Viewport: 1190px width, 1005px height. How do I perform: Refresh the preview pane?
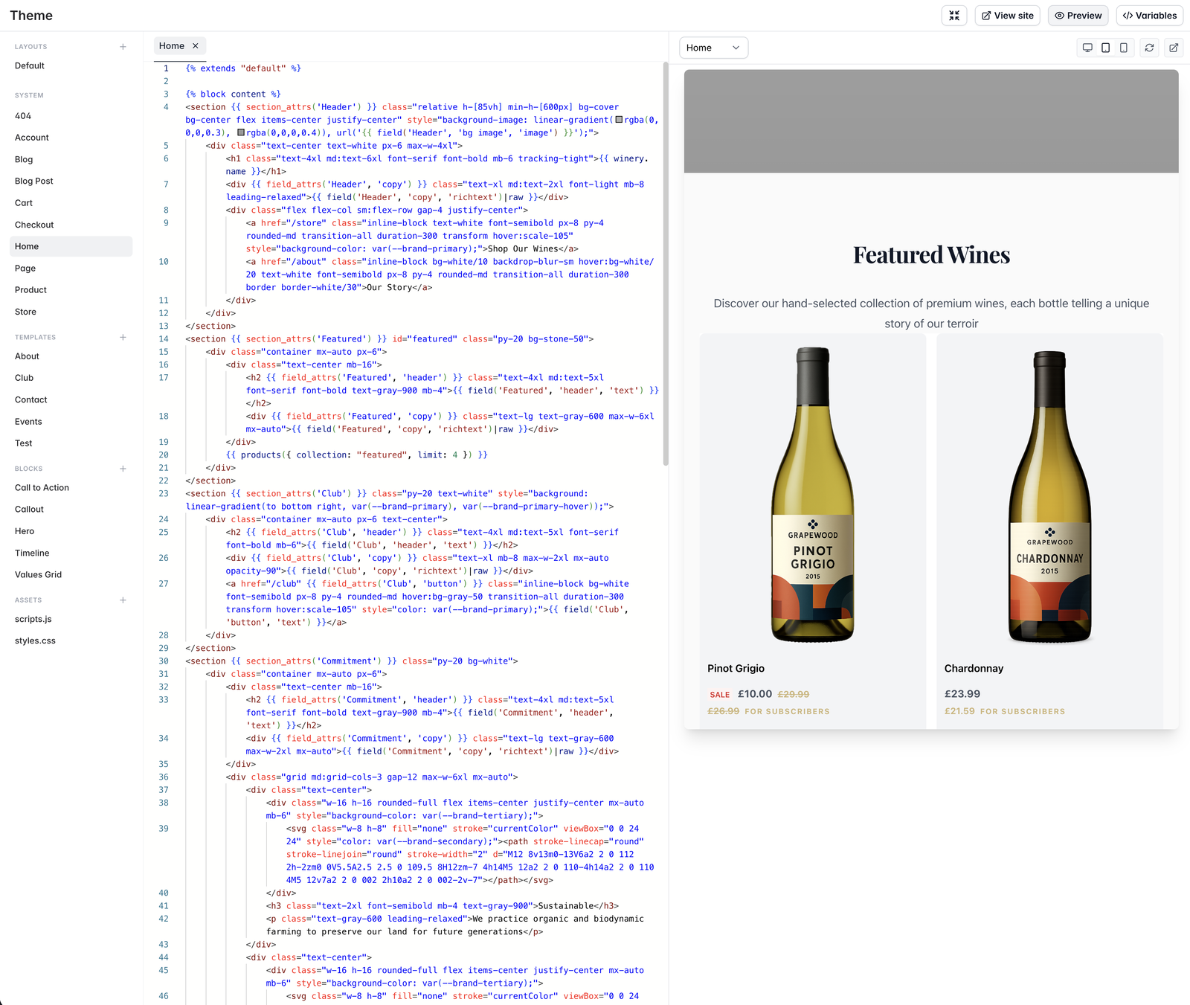(1149, 48)
